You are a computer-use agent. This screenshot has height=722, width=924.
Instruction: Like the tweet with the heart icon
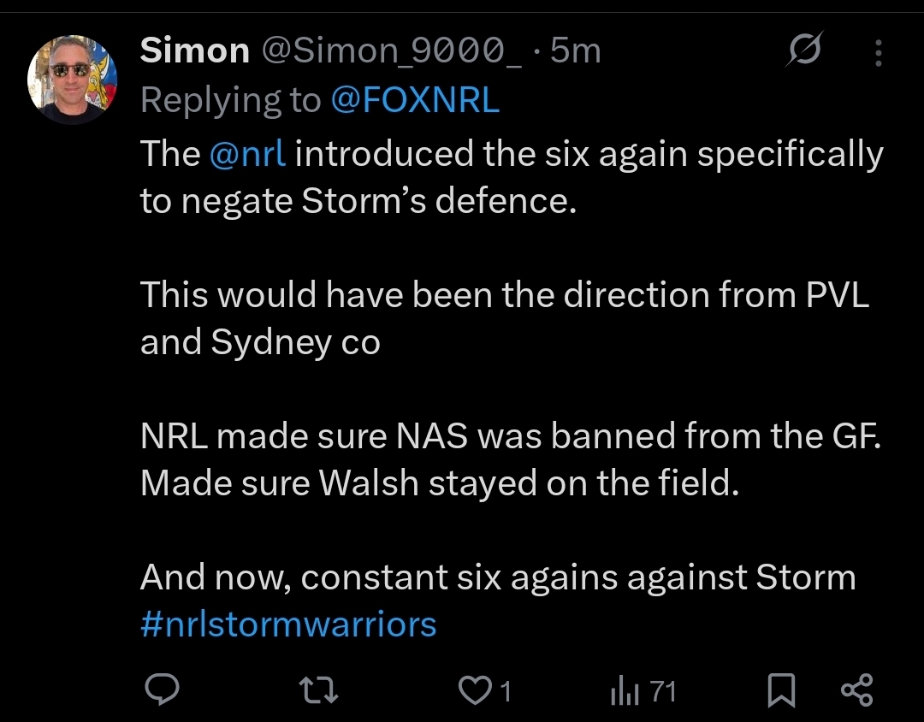(x=475, y=690)
